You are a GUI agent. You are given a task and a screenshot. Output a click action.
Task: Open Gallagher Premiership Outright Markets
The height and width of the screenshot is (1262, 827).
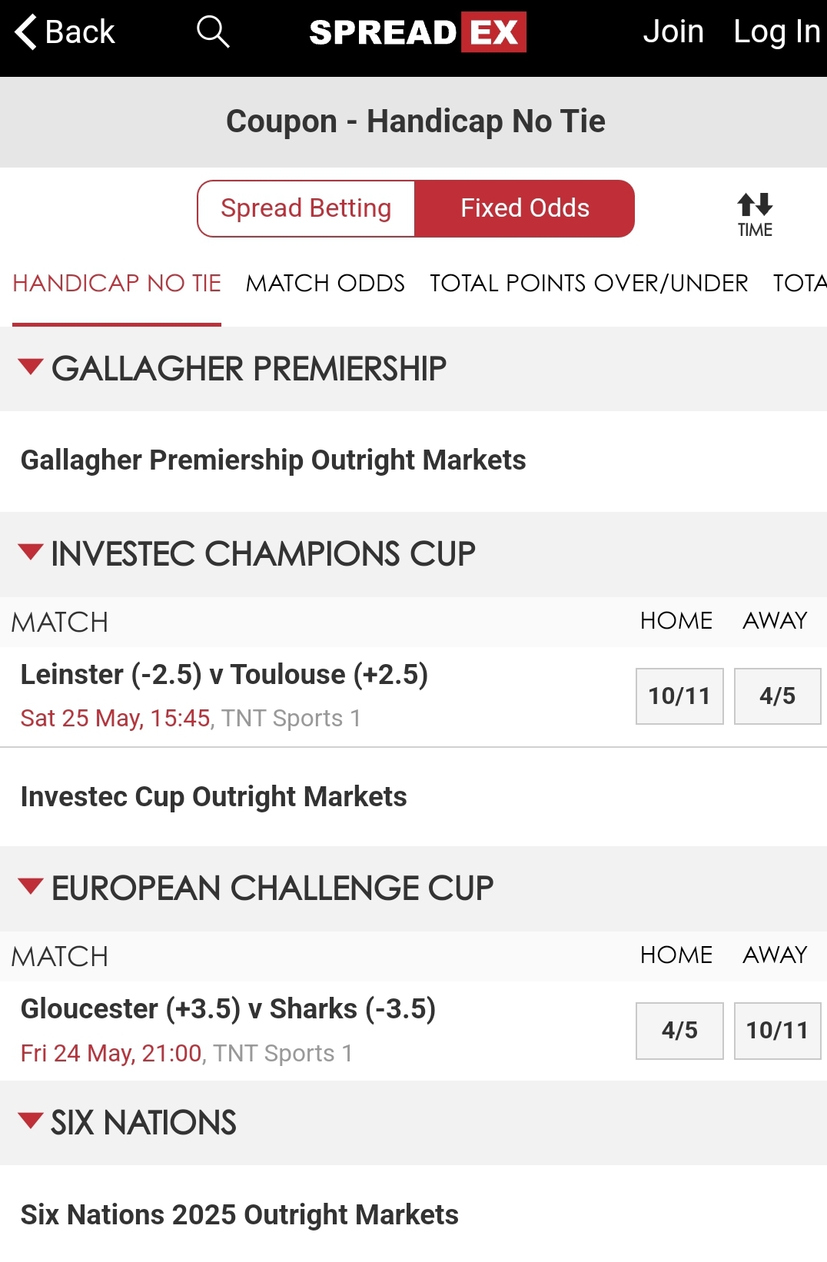pos(273,460)
